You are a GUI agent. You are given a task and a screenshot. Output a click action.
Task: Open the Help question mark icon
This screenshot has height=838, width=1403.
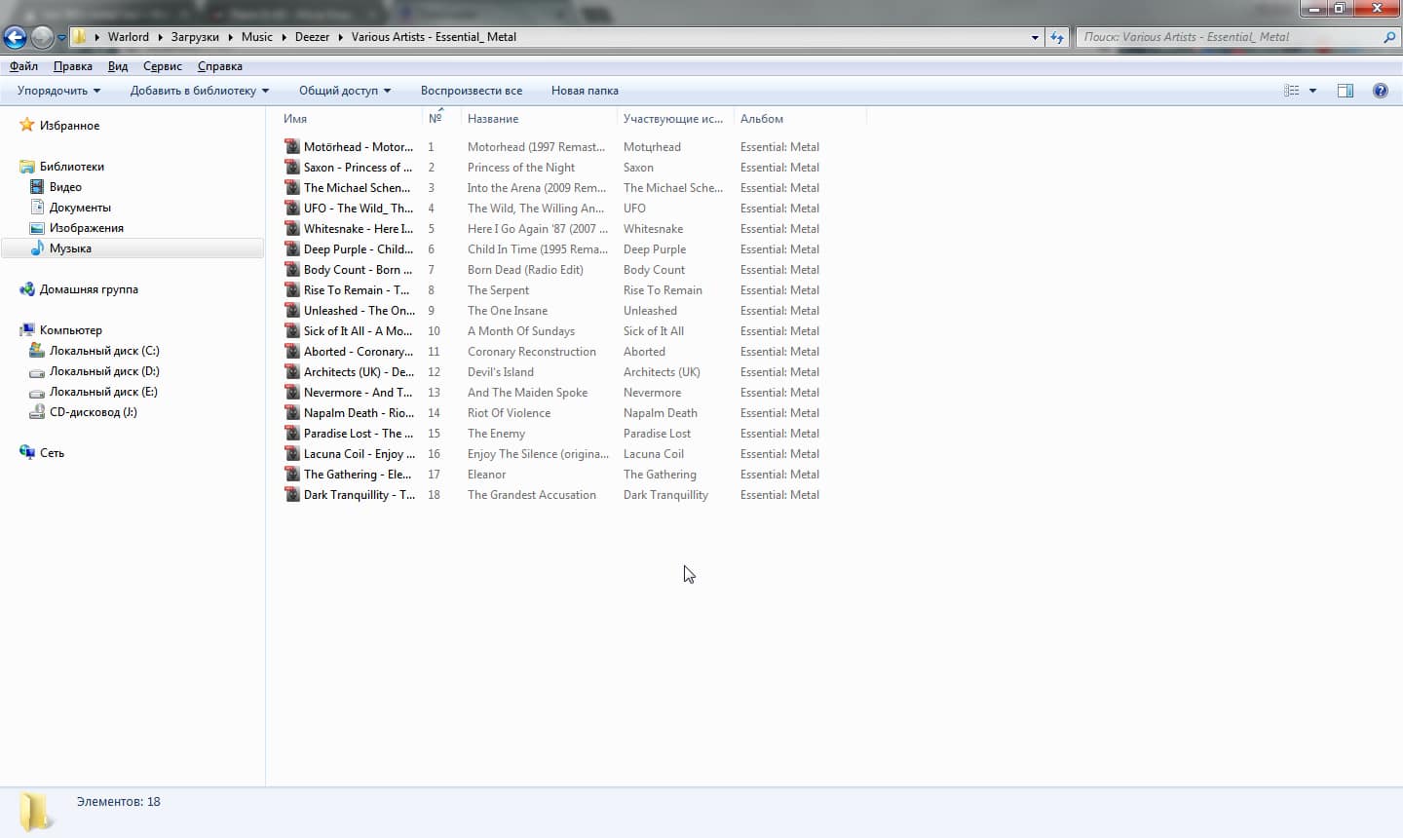[x=1381, y=91]
